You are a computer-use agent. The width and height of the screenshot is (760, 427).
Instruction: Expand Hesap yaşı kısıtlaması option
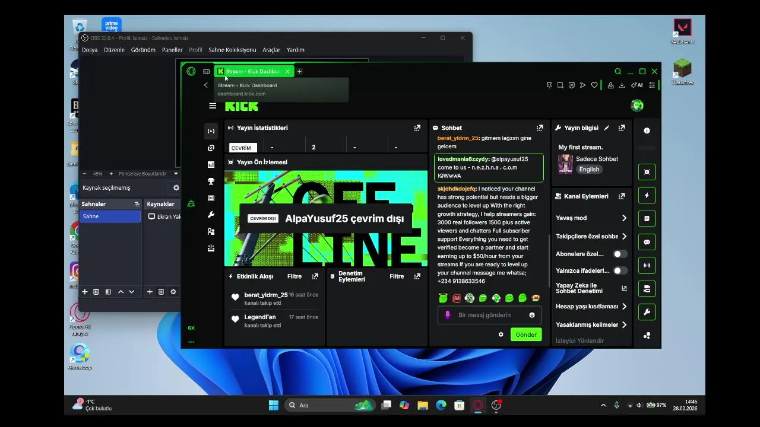(x=591, y=307)
